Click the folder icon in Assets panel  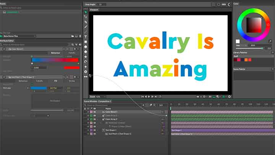click(73, 36)
